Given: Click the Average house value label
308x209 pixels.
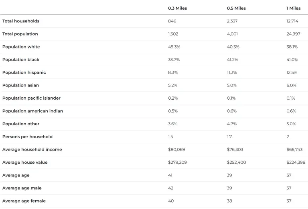Looking at the screenshot, I should [x=25, y=162].
